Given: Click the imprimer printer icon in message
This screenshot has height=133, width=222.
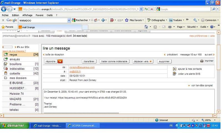Looking at the screenshot, I should [202, 61].
